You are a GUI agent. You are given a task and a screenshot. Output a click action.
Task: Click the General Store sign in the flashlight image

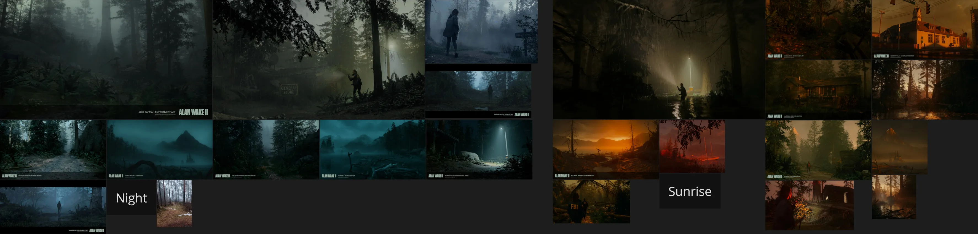coord(288,89)
